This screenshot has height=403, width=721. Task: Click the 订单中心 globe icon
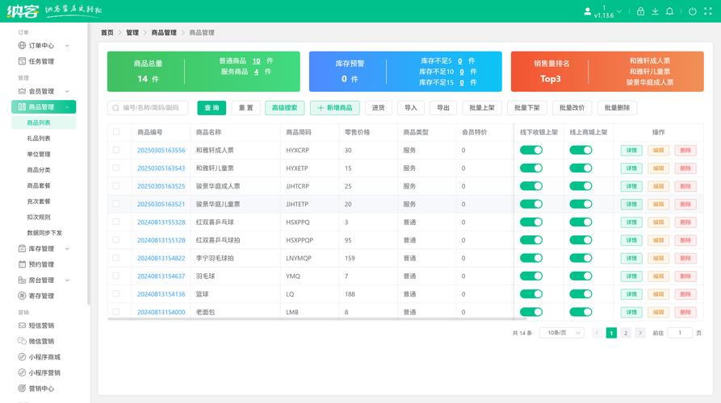[22, 45]
